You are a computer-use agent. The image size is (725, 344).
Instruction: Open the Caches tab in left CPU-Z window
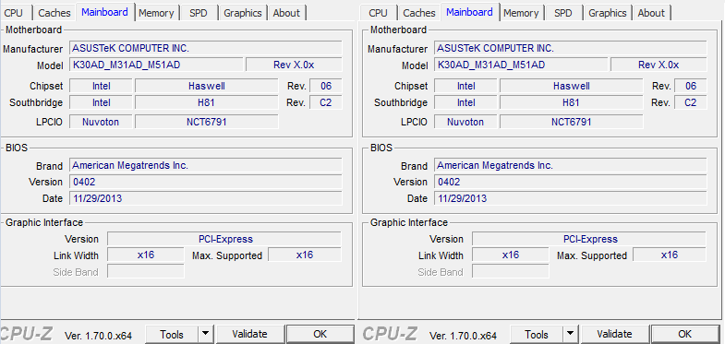click(x=54, y=13)
